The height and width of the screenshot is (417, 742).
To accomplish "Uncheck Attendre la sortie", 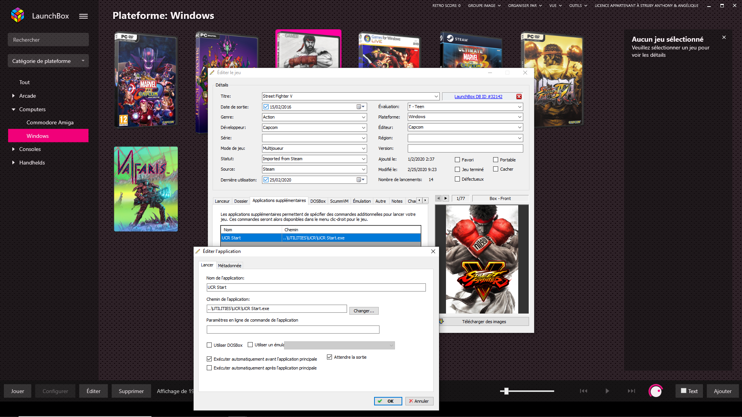I will pos(330,357).
